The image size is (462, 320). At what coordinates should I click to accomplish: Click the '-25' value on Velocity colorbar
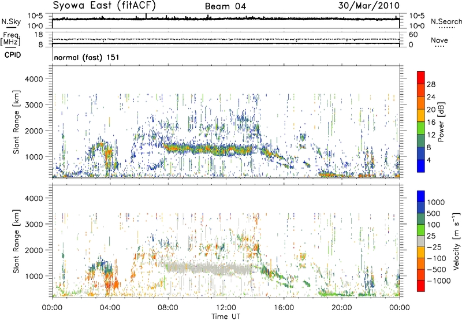[434, 247]
